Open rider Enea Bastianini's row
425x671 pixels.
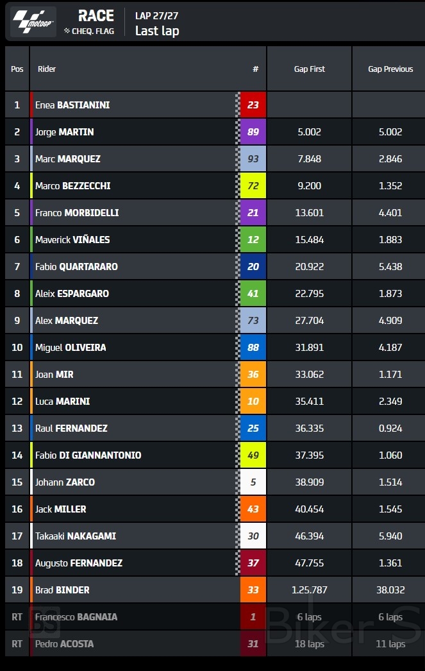click(x=72, y=105)
